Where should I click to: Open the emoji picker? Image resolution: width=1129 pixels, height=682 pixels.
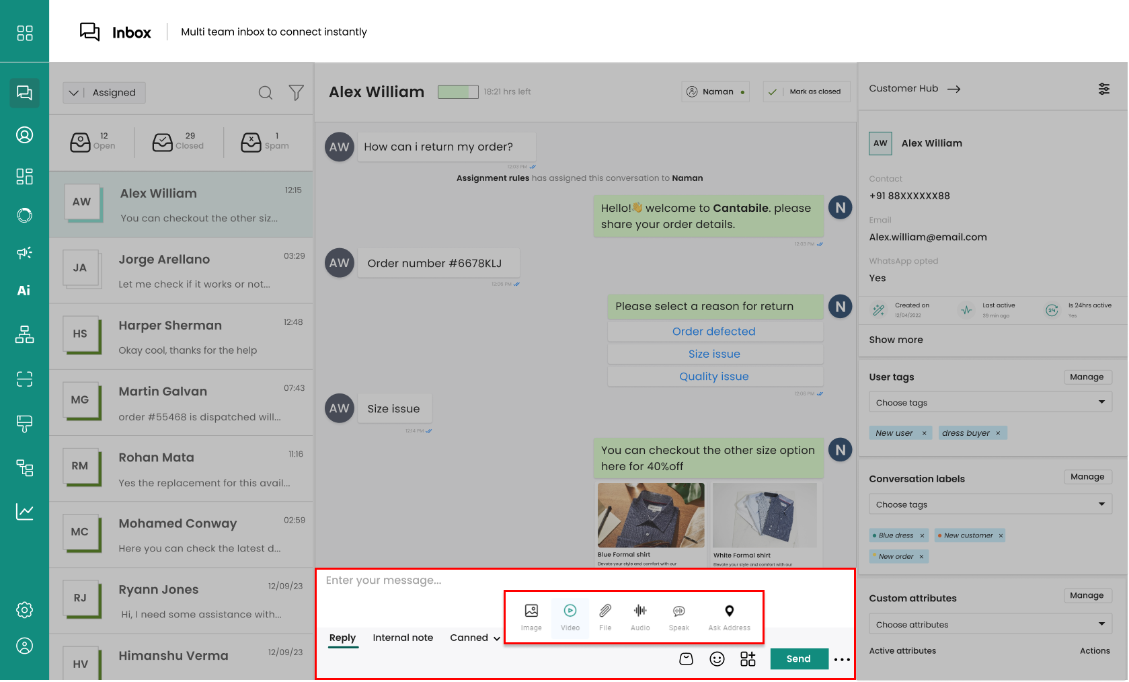pyautogui.click(x=717, y=659)
